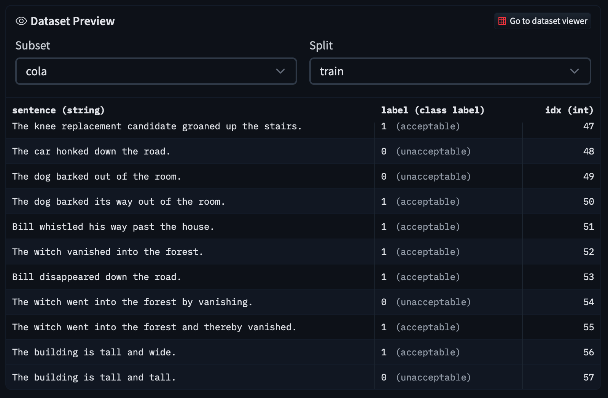Click the sentence column header
608x398 pixels.
pyautogui.click(x=58, y=110)
